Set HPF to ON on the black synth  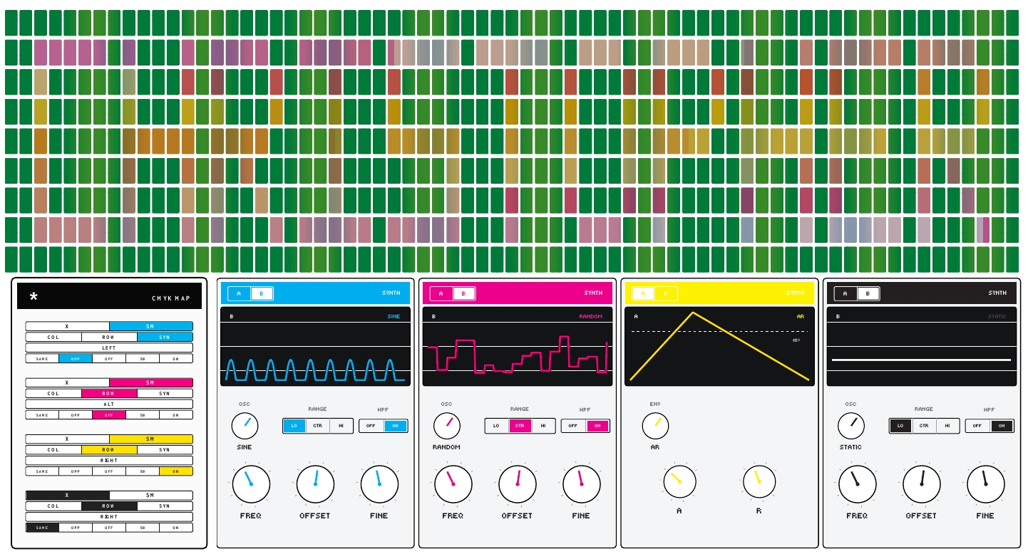click(1002, 426)
